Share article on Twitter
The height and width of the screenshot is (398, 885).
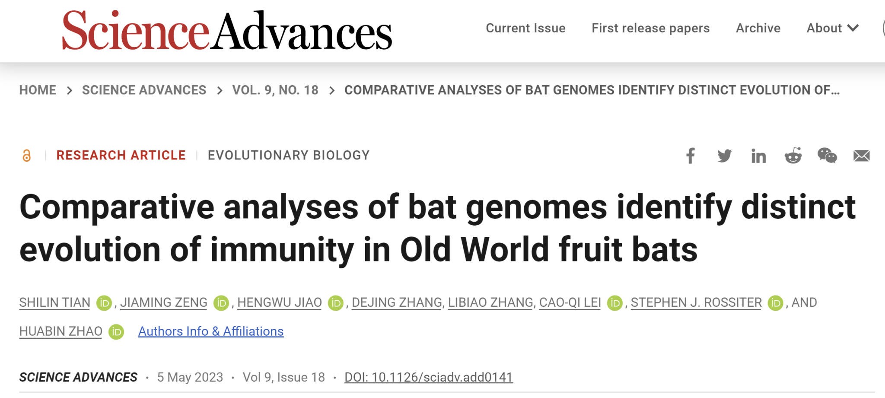(724, 156)
